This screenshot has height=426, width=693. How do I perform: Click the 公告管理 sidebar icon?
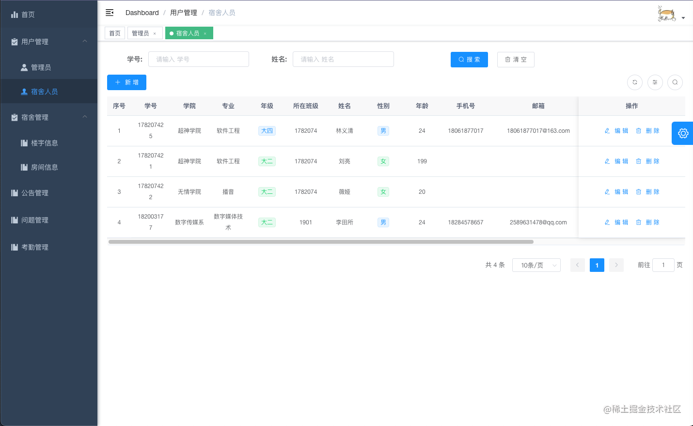coord(15,193)
